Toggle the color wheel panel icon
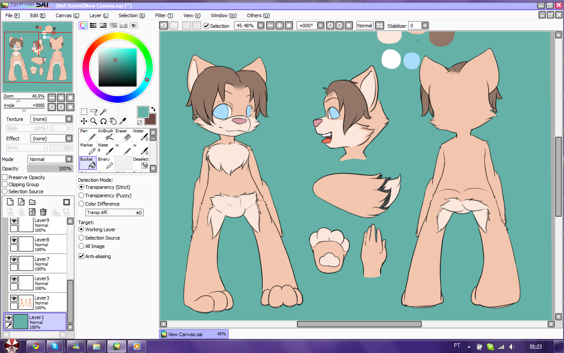Screen dimensions: 564x353 (x=83, y=26)
